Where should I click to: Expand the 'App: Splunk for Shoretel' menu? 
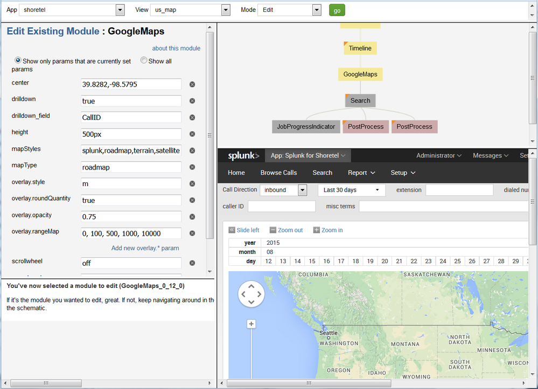click(x=308, y=155)
